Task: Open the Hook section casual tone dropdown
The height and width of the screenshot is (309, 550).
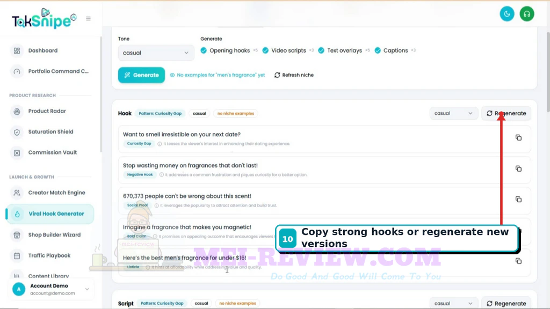Action: point(453,114)
